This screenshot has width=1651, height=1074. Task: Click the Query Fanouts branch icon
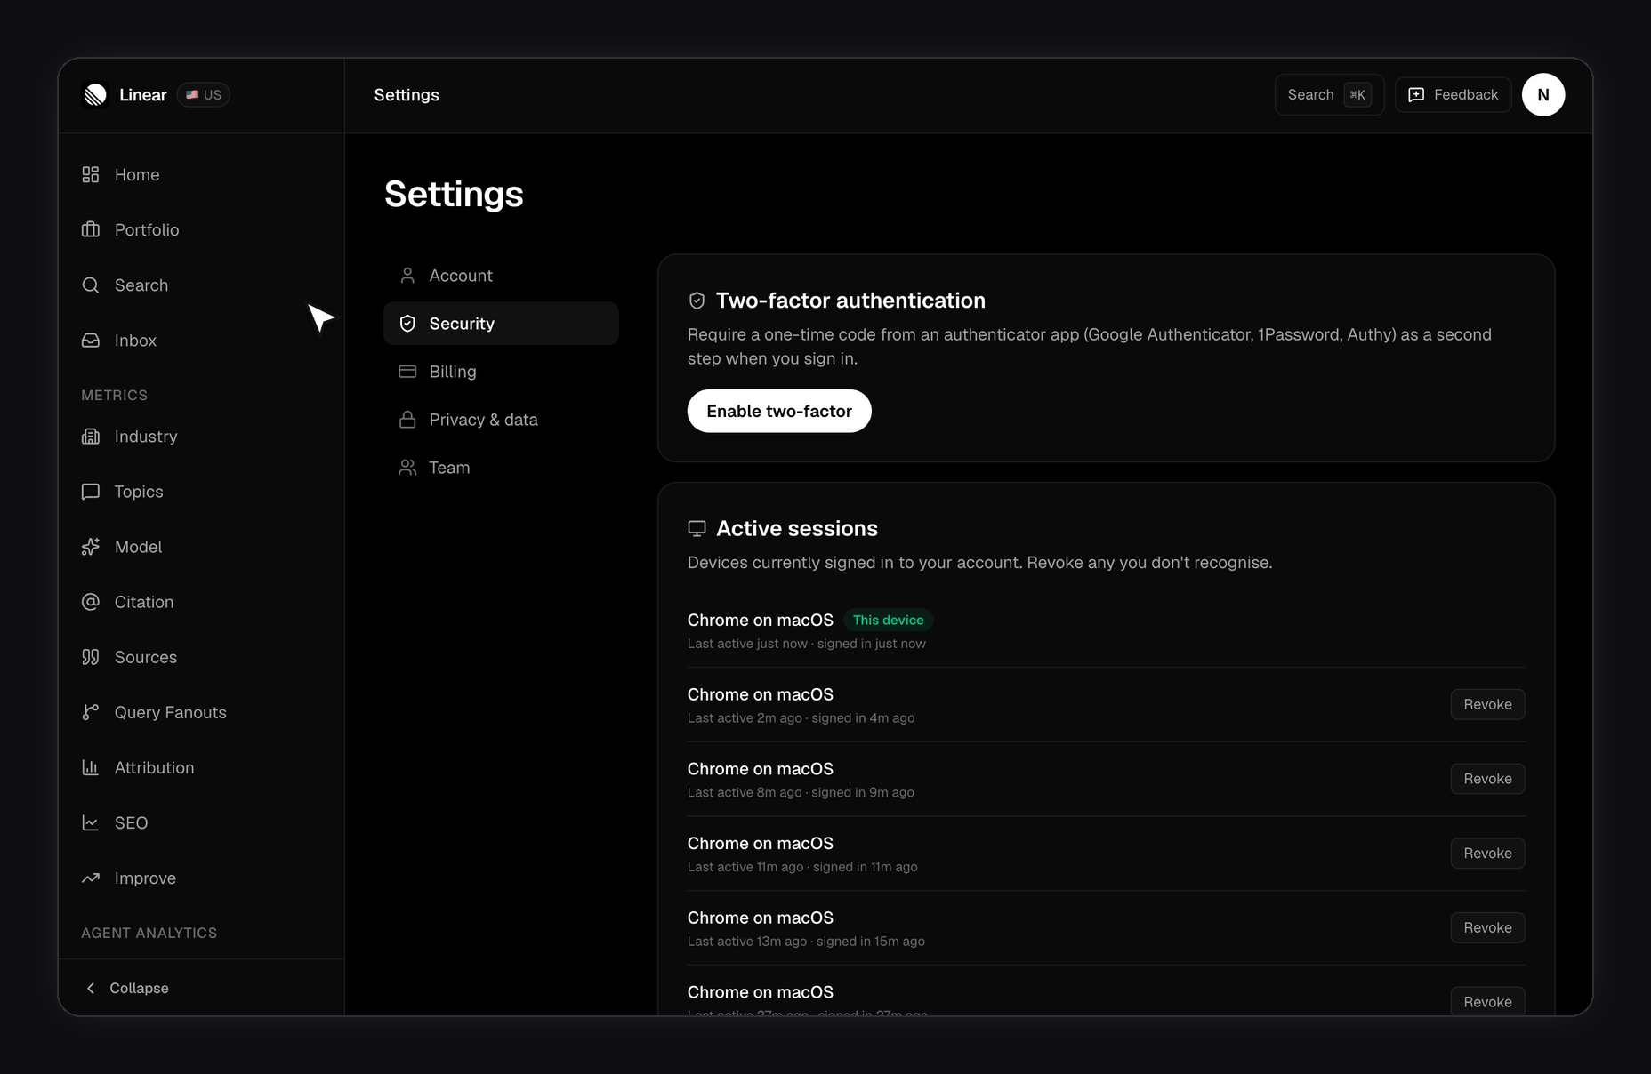point(91,712)
